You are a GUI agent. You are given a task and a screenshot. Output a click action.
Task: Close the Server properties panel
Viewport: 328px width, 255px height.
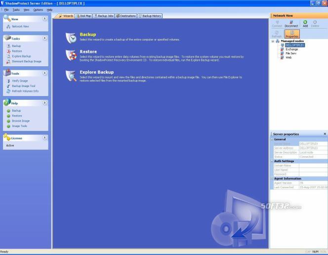point(325,134)
